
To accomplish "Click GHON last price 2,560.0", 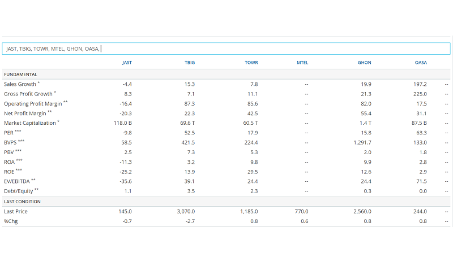I will point(362,211).
